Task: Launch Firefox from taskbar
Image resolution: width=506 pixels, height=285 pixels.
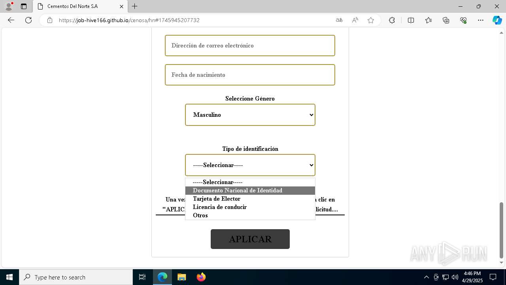Action: pos(201,277)
